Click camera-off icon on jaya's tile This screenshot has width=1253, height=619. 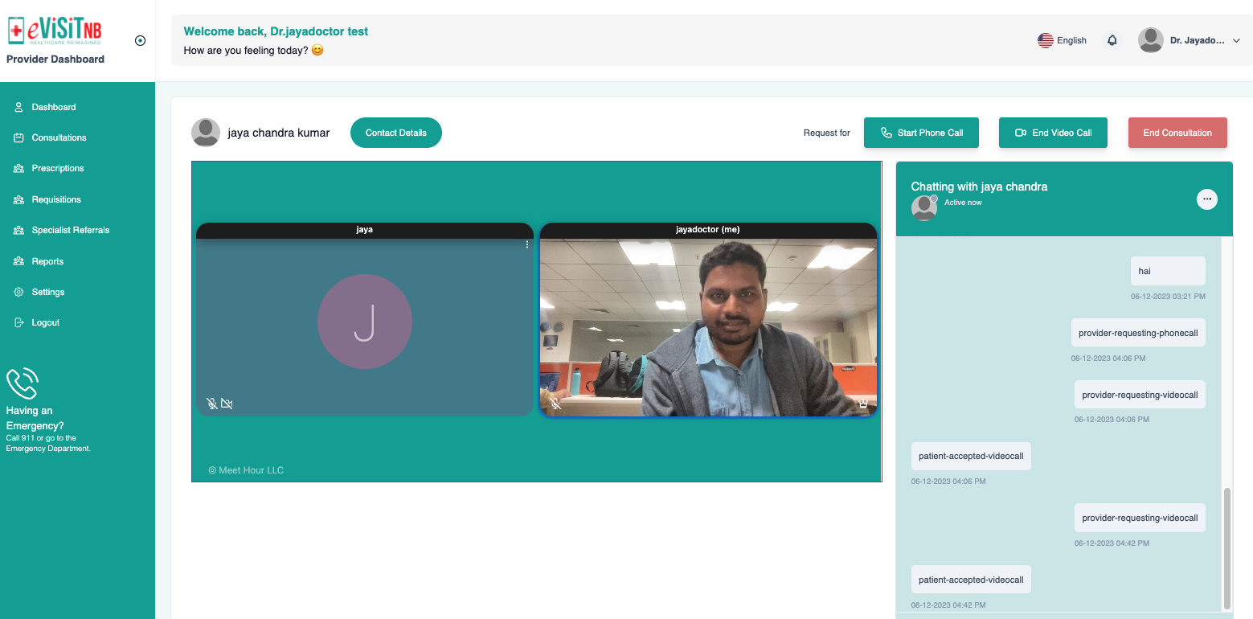click(227, 404)
